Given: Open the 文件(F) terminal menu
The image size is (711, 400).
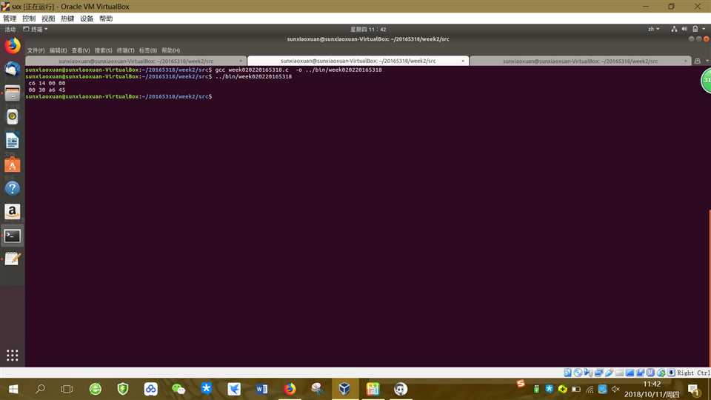Looking at the screenshot, I should 36,50.
